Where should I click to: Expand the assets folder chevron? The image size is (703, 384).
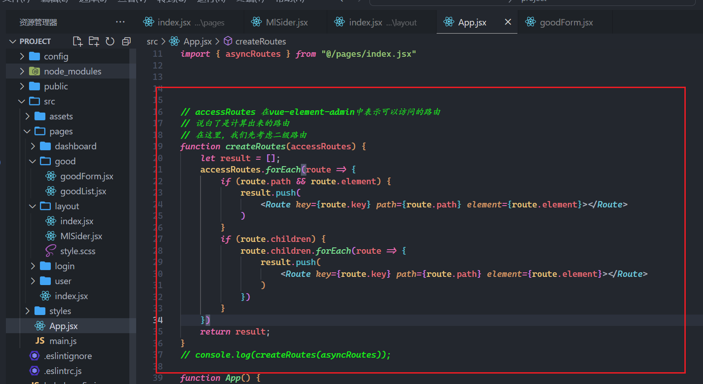[x=27, y=116]
